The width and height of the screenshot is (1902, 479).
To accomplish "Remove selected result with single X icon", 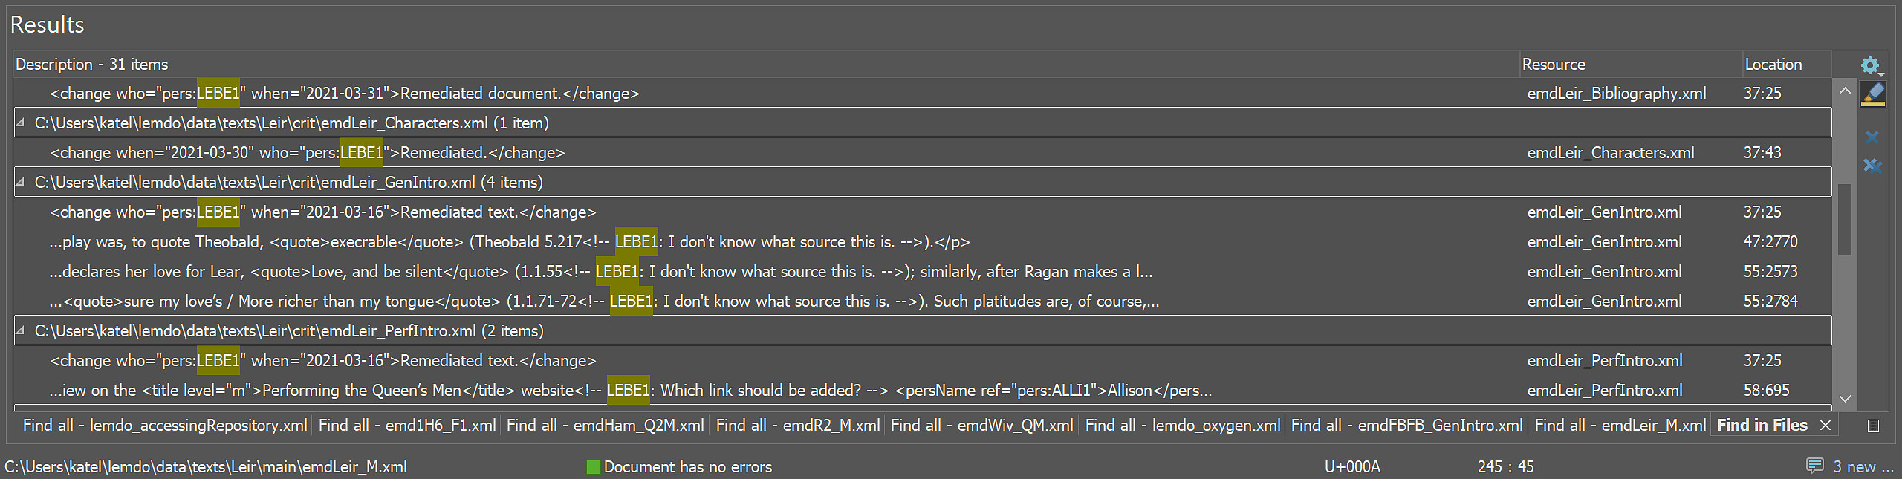I will click(x=1872, y=137).
